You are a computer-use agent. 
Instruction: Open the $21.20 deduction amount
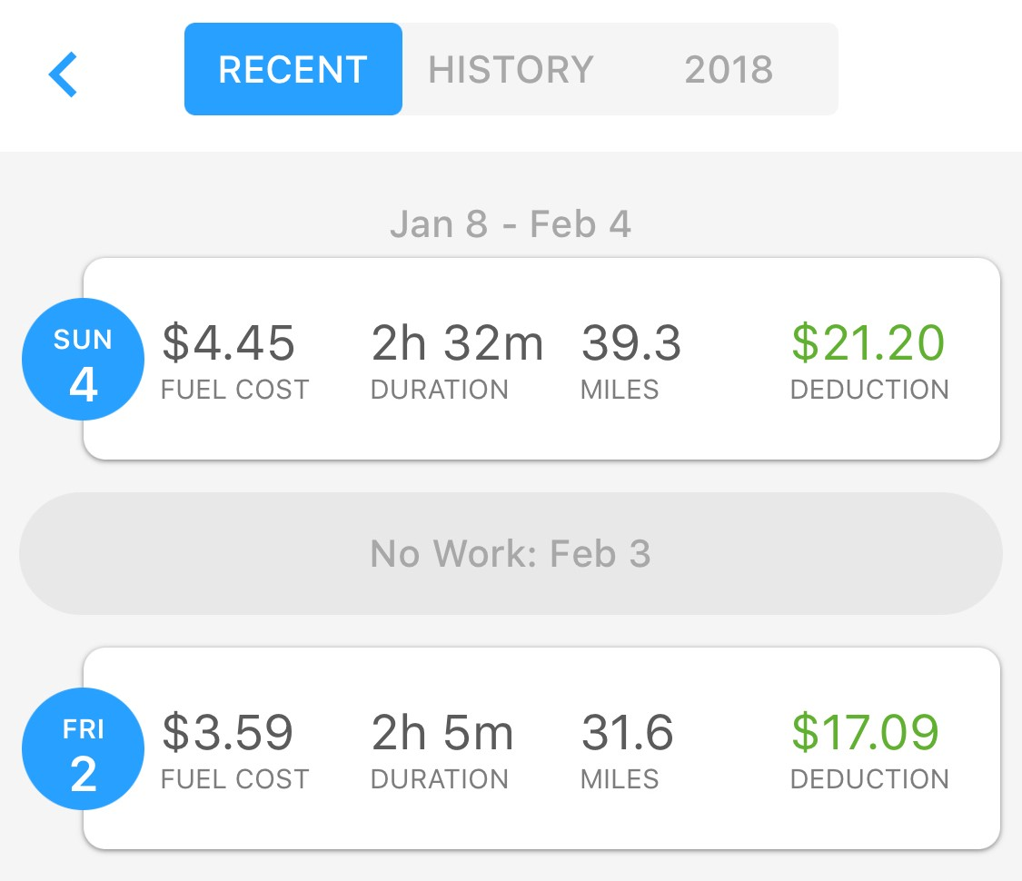[x=868, y=343]
